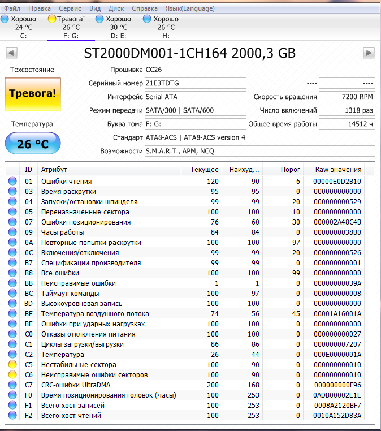Viewport: 381px width, 431px height.
Task: Click the blue 26 °C temperature button
Action: (x=33, y=143)
